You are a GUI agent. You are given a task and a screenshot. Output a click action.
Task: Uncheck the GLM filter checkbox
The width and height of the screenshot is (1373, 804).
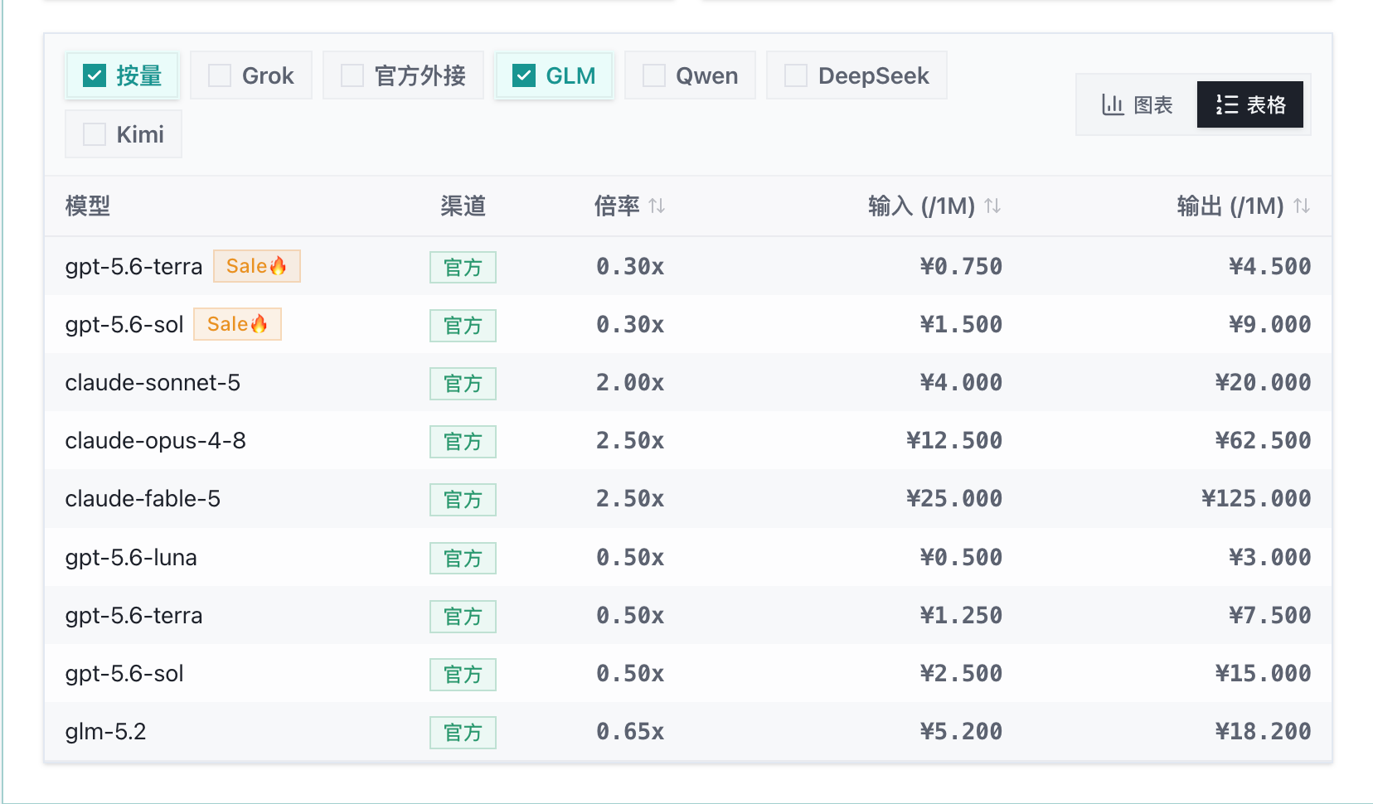click(524, 75)
